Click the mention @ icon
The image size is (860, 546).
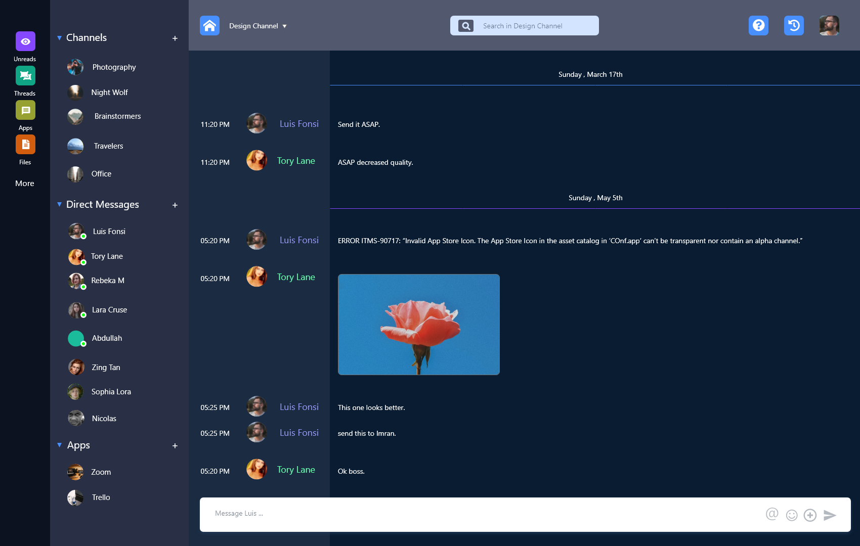[x=772, y=514]
